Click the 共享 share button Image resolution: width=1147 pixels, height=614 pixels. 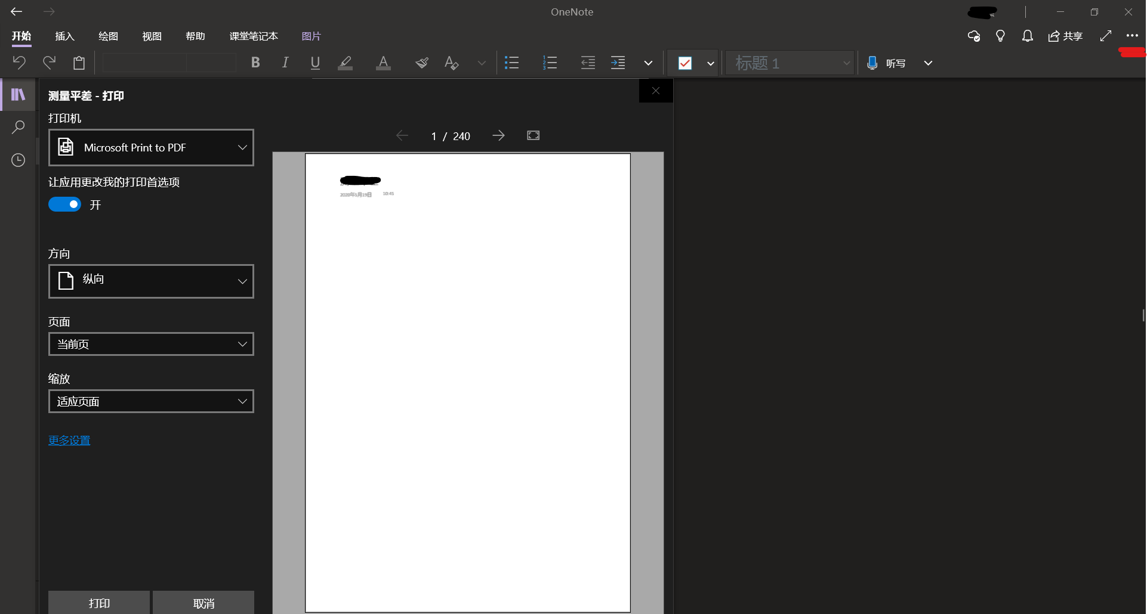(1065, 36)
